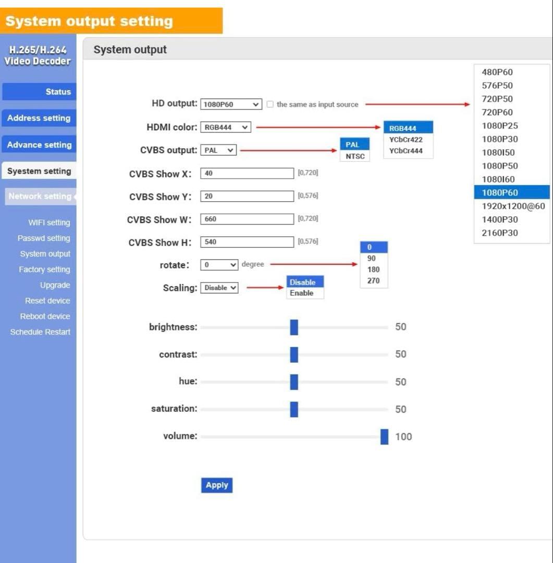Go to Address setting tab
Screen dimensions: 553x563
tap(39, 118)
